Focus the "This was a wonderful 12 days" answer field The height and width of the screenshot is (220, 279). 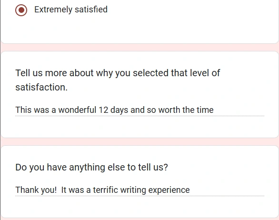pyautogui.click(x=139, y=110)
